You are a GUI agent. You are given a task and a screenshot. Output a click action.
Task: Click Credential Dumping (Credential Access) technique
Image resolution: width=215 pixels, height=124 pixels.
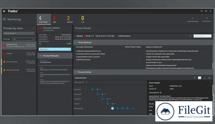click(x=88, y=51)
